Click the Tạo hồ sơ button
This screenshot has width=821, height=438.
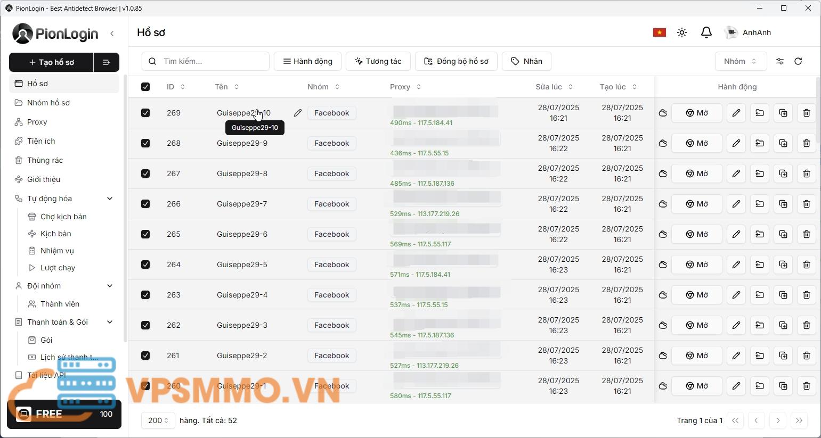click(52, 62)
